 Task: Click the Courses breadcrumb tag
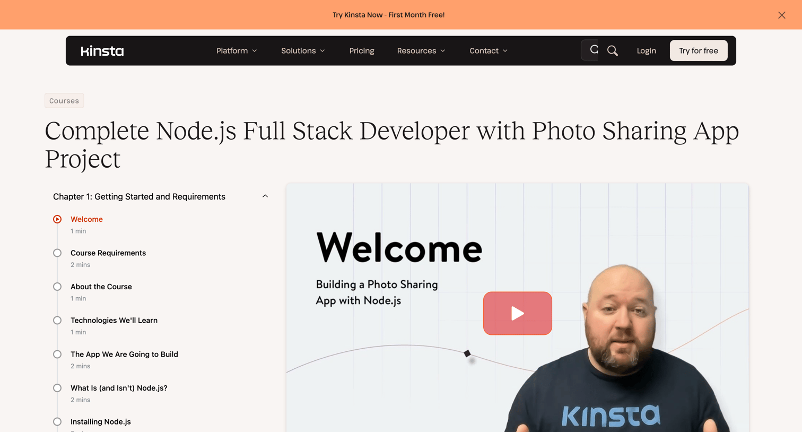point(64,101)
